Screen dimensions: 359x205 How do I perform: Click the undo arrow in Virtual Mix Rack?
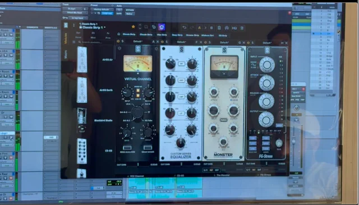tap(185, 28)
